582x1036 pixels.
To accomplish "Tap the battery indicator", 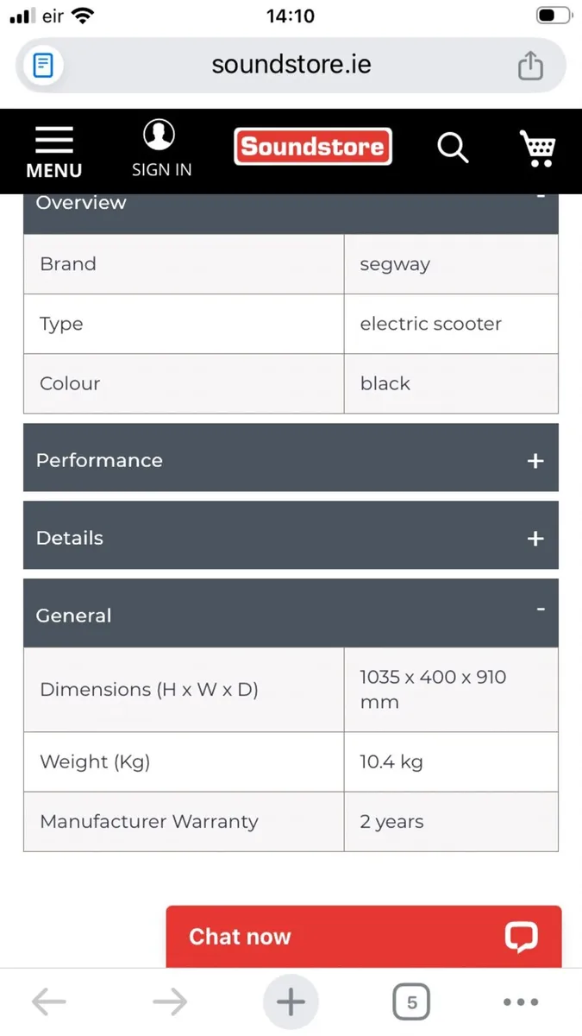I will [553, 15].
